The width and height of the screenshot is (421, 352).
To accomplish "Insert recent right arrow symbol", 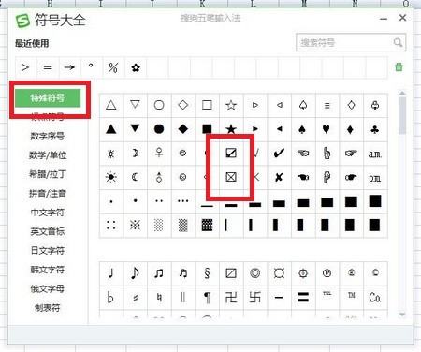I will tap(69, 67).
